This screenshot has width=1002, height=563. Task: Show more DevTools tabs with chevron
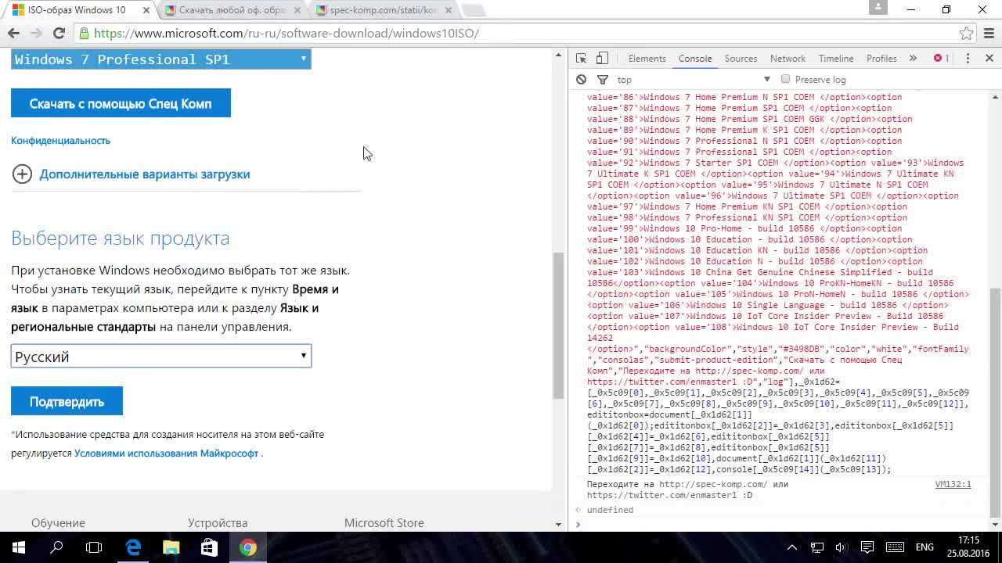913,59
